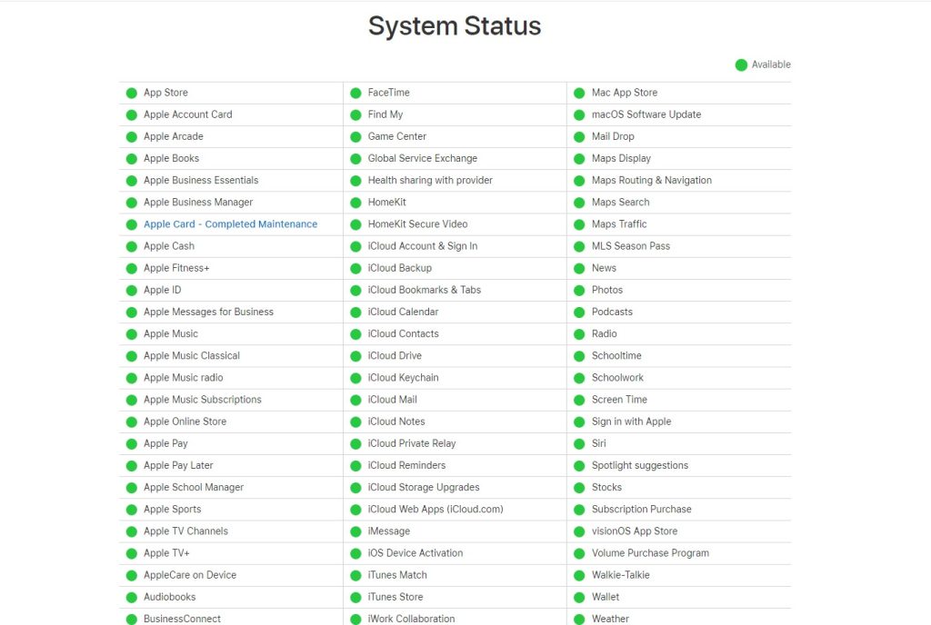Click the status dot next to Apple Sports
The height and width of the screenshot is (625, 931).
click(132, 510)
